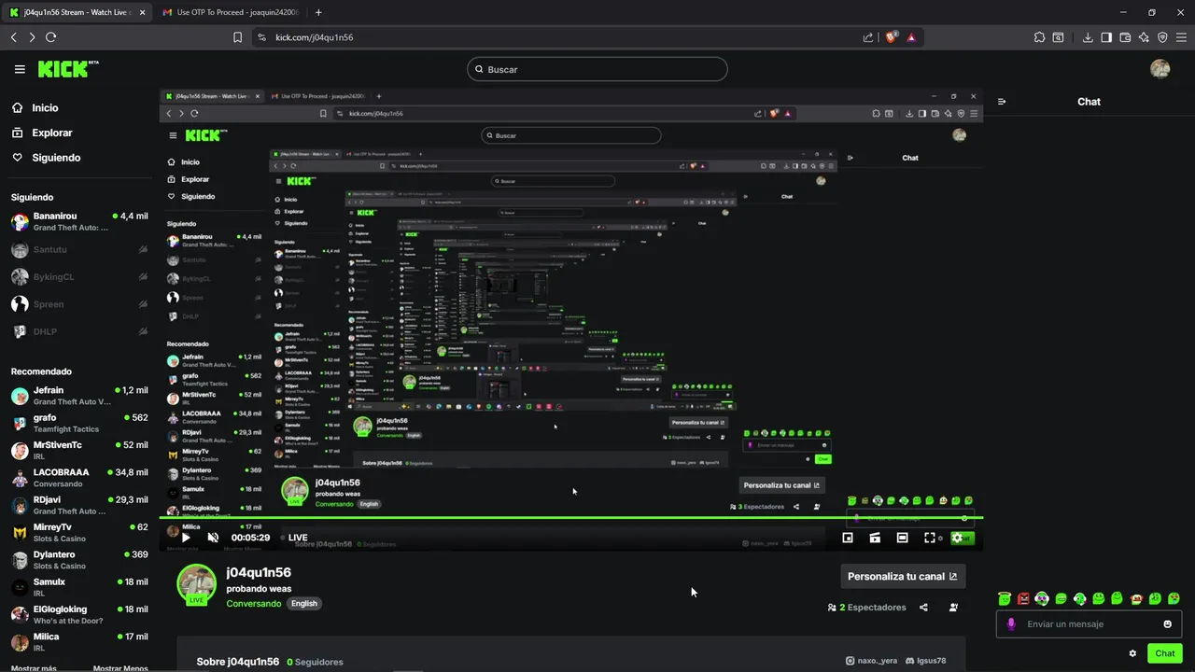Open Explorar in the sidebar
This screenshot has height=672, width=1195.
coord(51,133)
